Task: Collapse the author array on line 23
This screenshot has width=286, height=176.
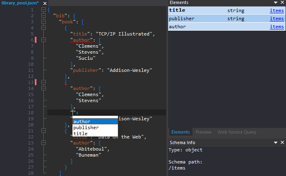Action: point(43,143)
